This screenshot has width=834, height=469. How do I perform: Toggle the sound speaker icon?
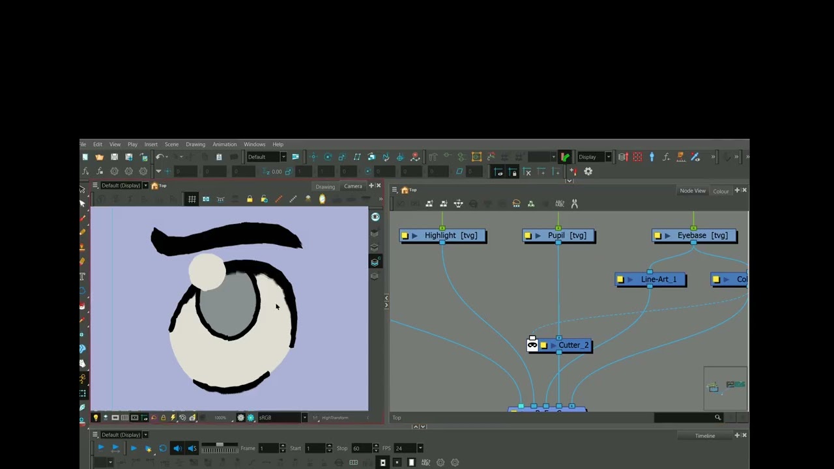(177, 448)
